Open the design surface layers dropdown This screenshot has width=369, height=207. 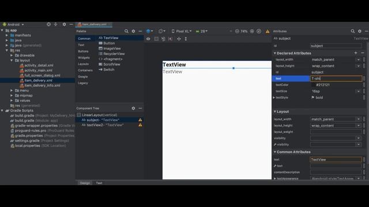(149, 31)
